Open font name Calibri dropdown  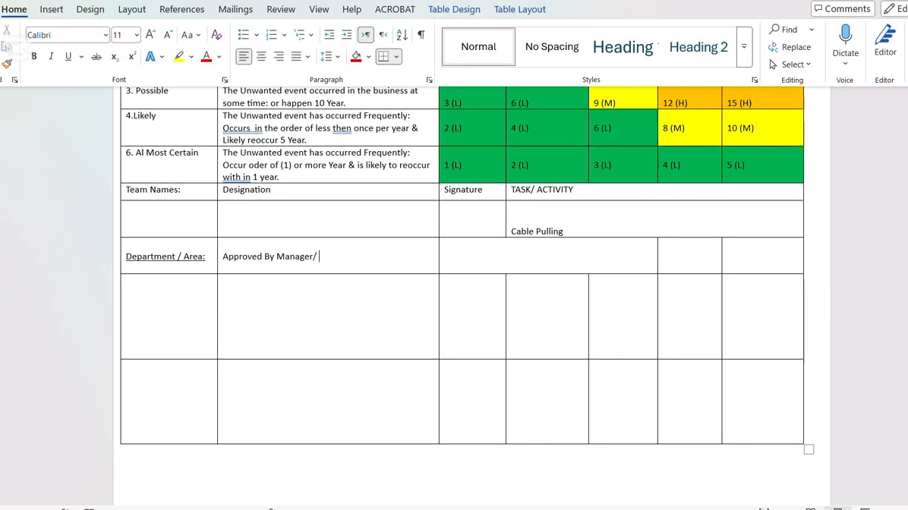pyautogui.click(x=106, y=36)
